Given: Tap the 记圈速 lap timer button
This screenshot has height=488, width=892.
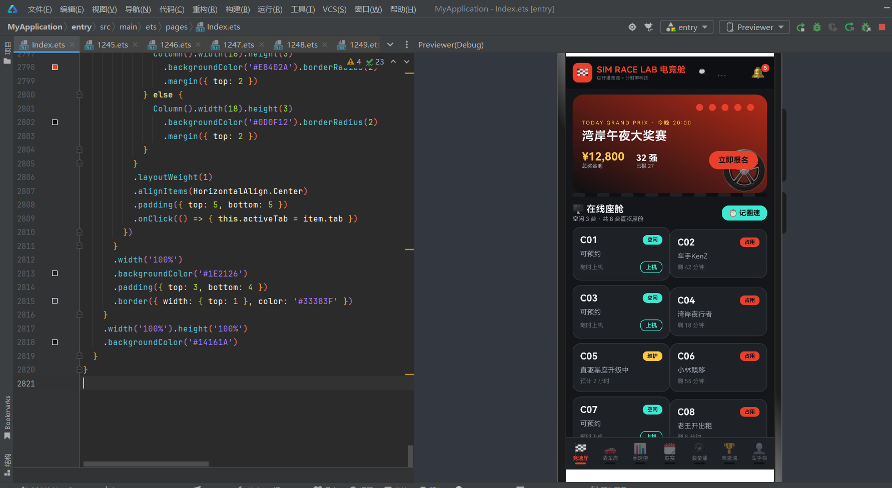Looking at the screenshot, I should (x=744, y=213).
